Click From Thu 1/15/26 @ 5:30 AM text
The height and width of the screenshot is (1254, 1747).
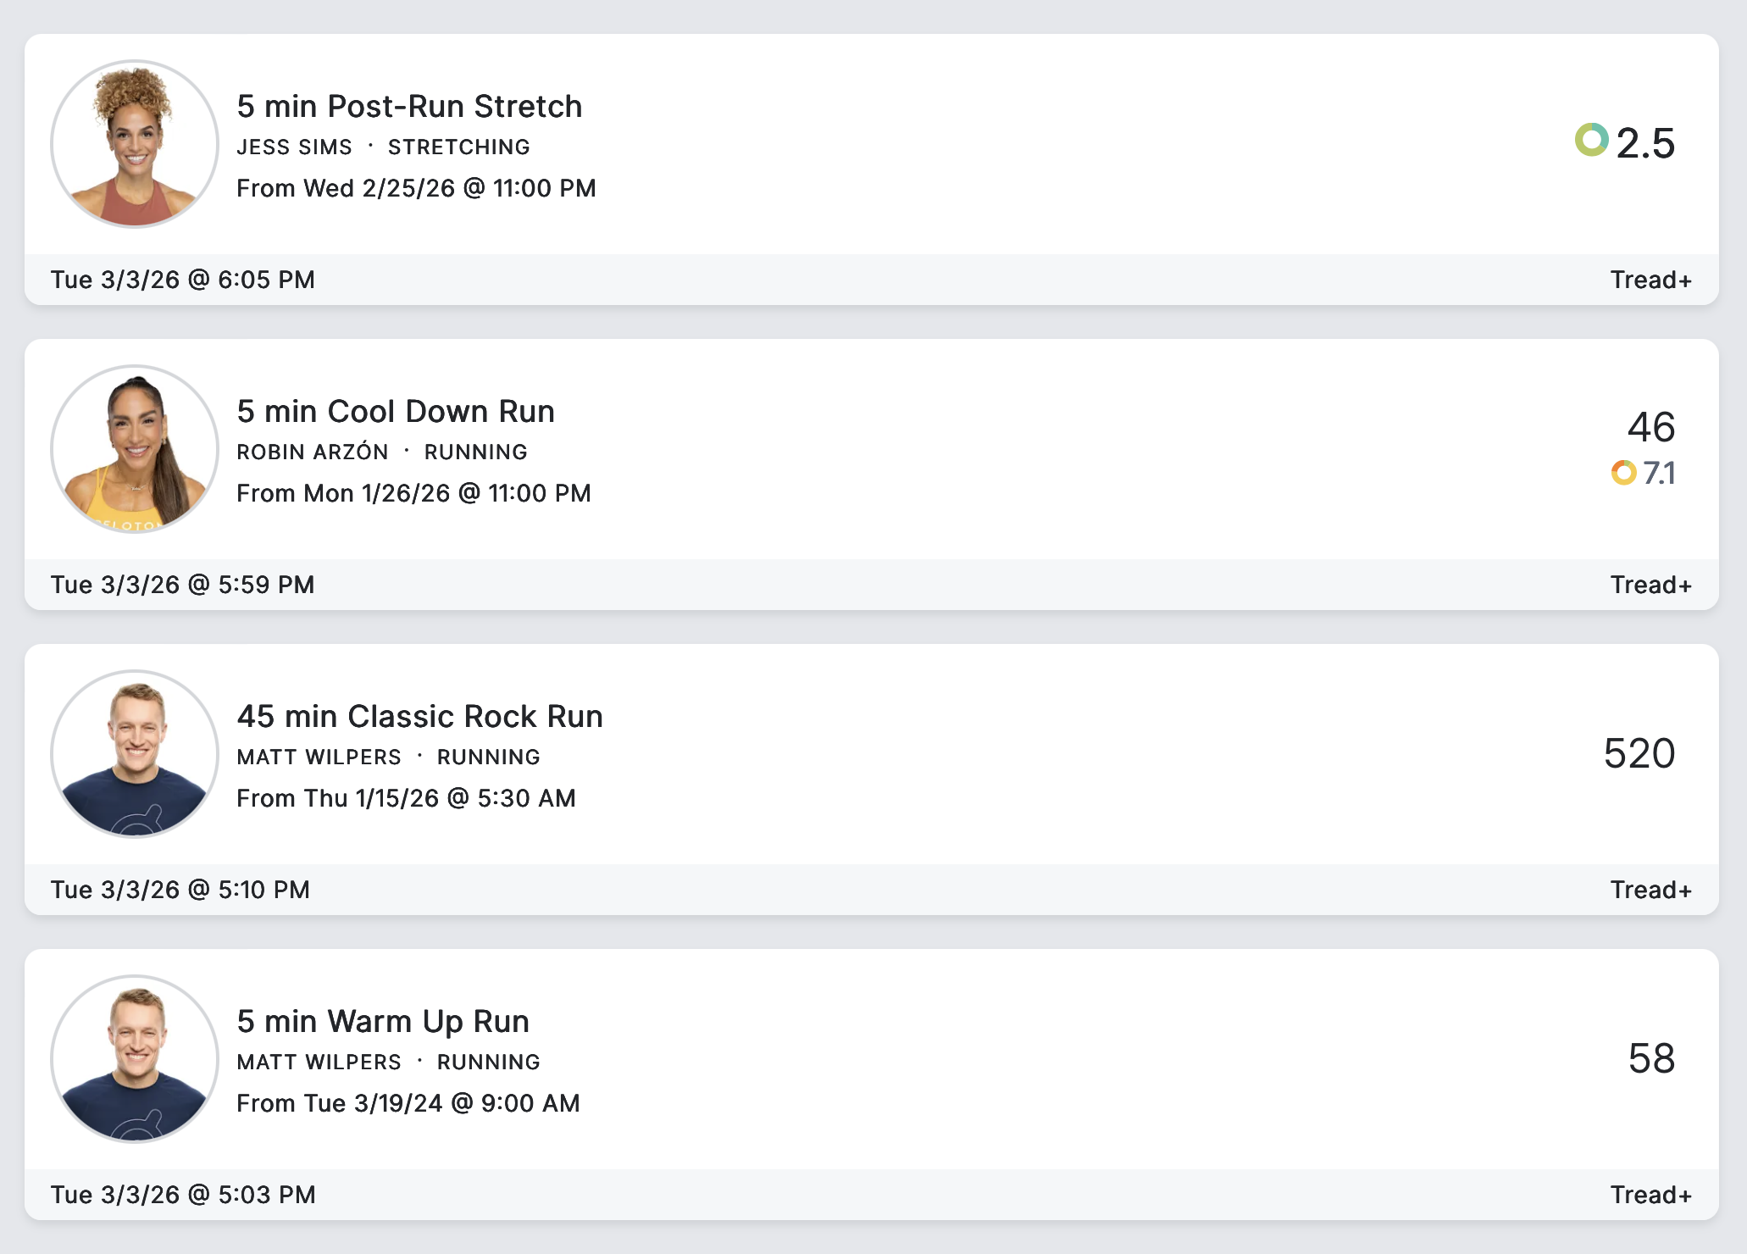pos(406,798)
